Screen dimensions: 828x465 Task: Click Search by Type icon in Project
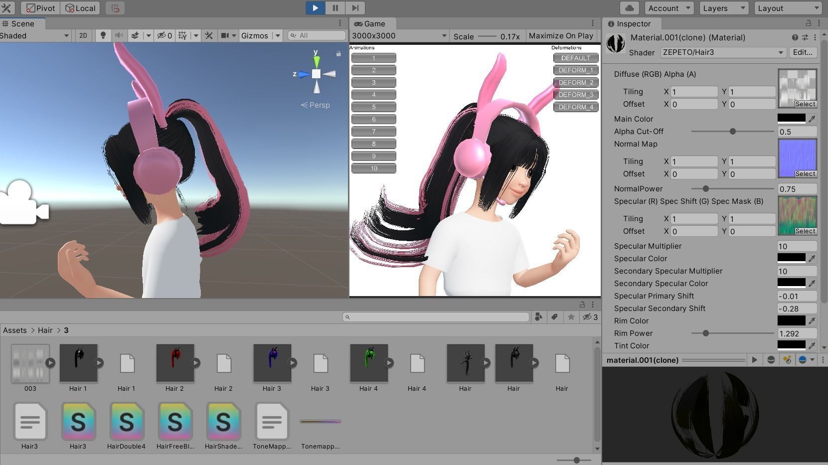pos(538,317)
